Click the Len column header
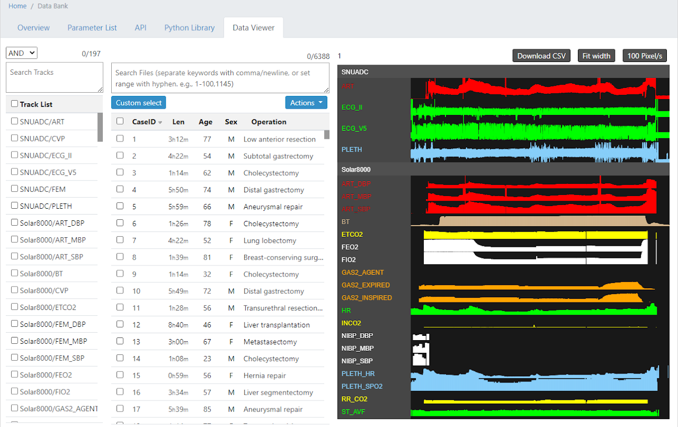Screen dimensions: 678x427 tap(179, 122)
